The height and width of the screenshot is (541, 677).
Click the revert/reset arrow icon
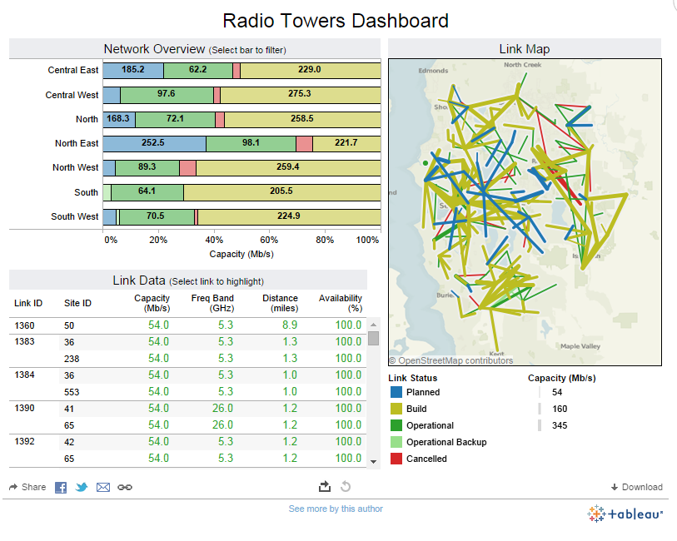coord(346,487)
